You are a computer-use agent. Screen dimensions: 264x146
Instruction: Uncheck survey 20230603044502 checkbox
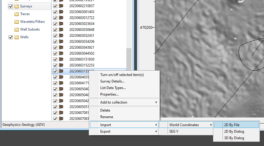[x=55, y=53]
